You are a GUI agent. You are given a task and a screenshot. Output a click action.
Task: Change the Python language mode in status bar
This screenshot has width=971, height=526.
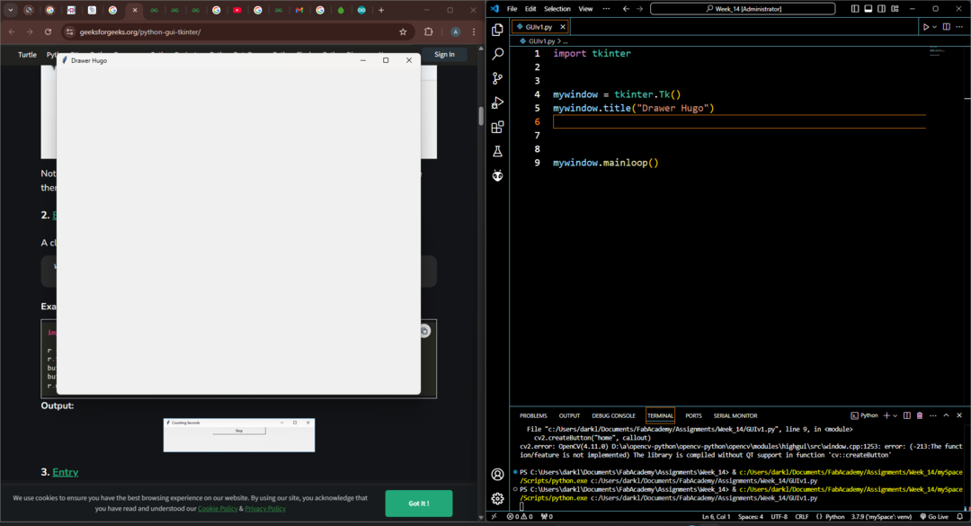(834, 517)
